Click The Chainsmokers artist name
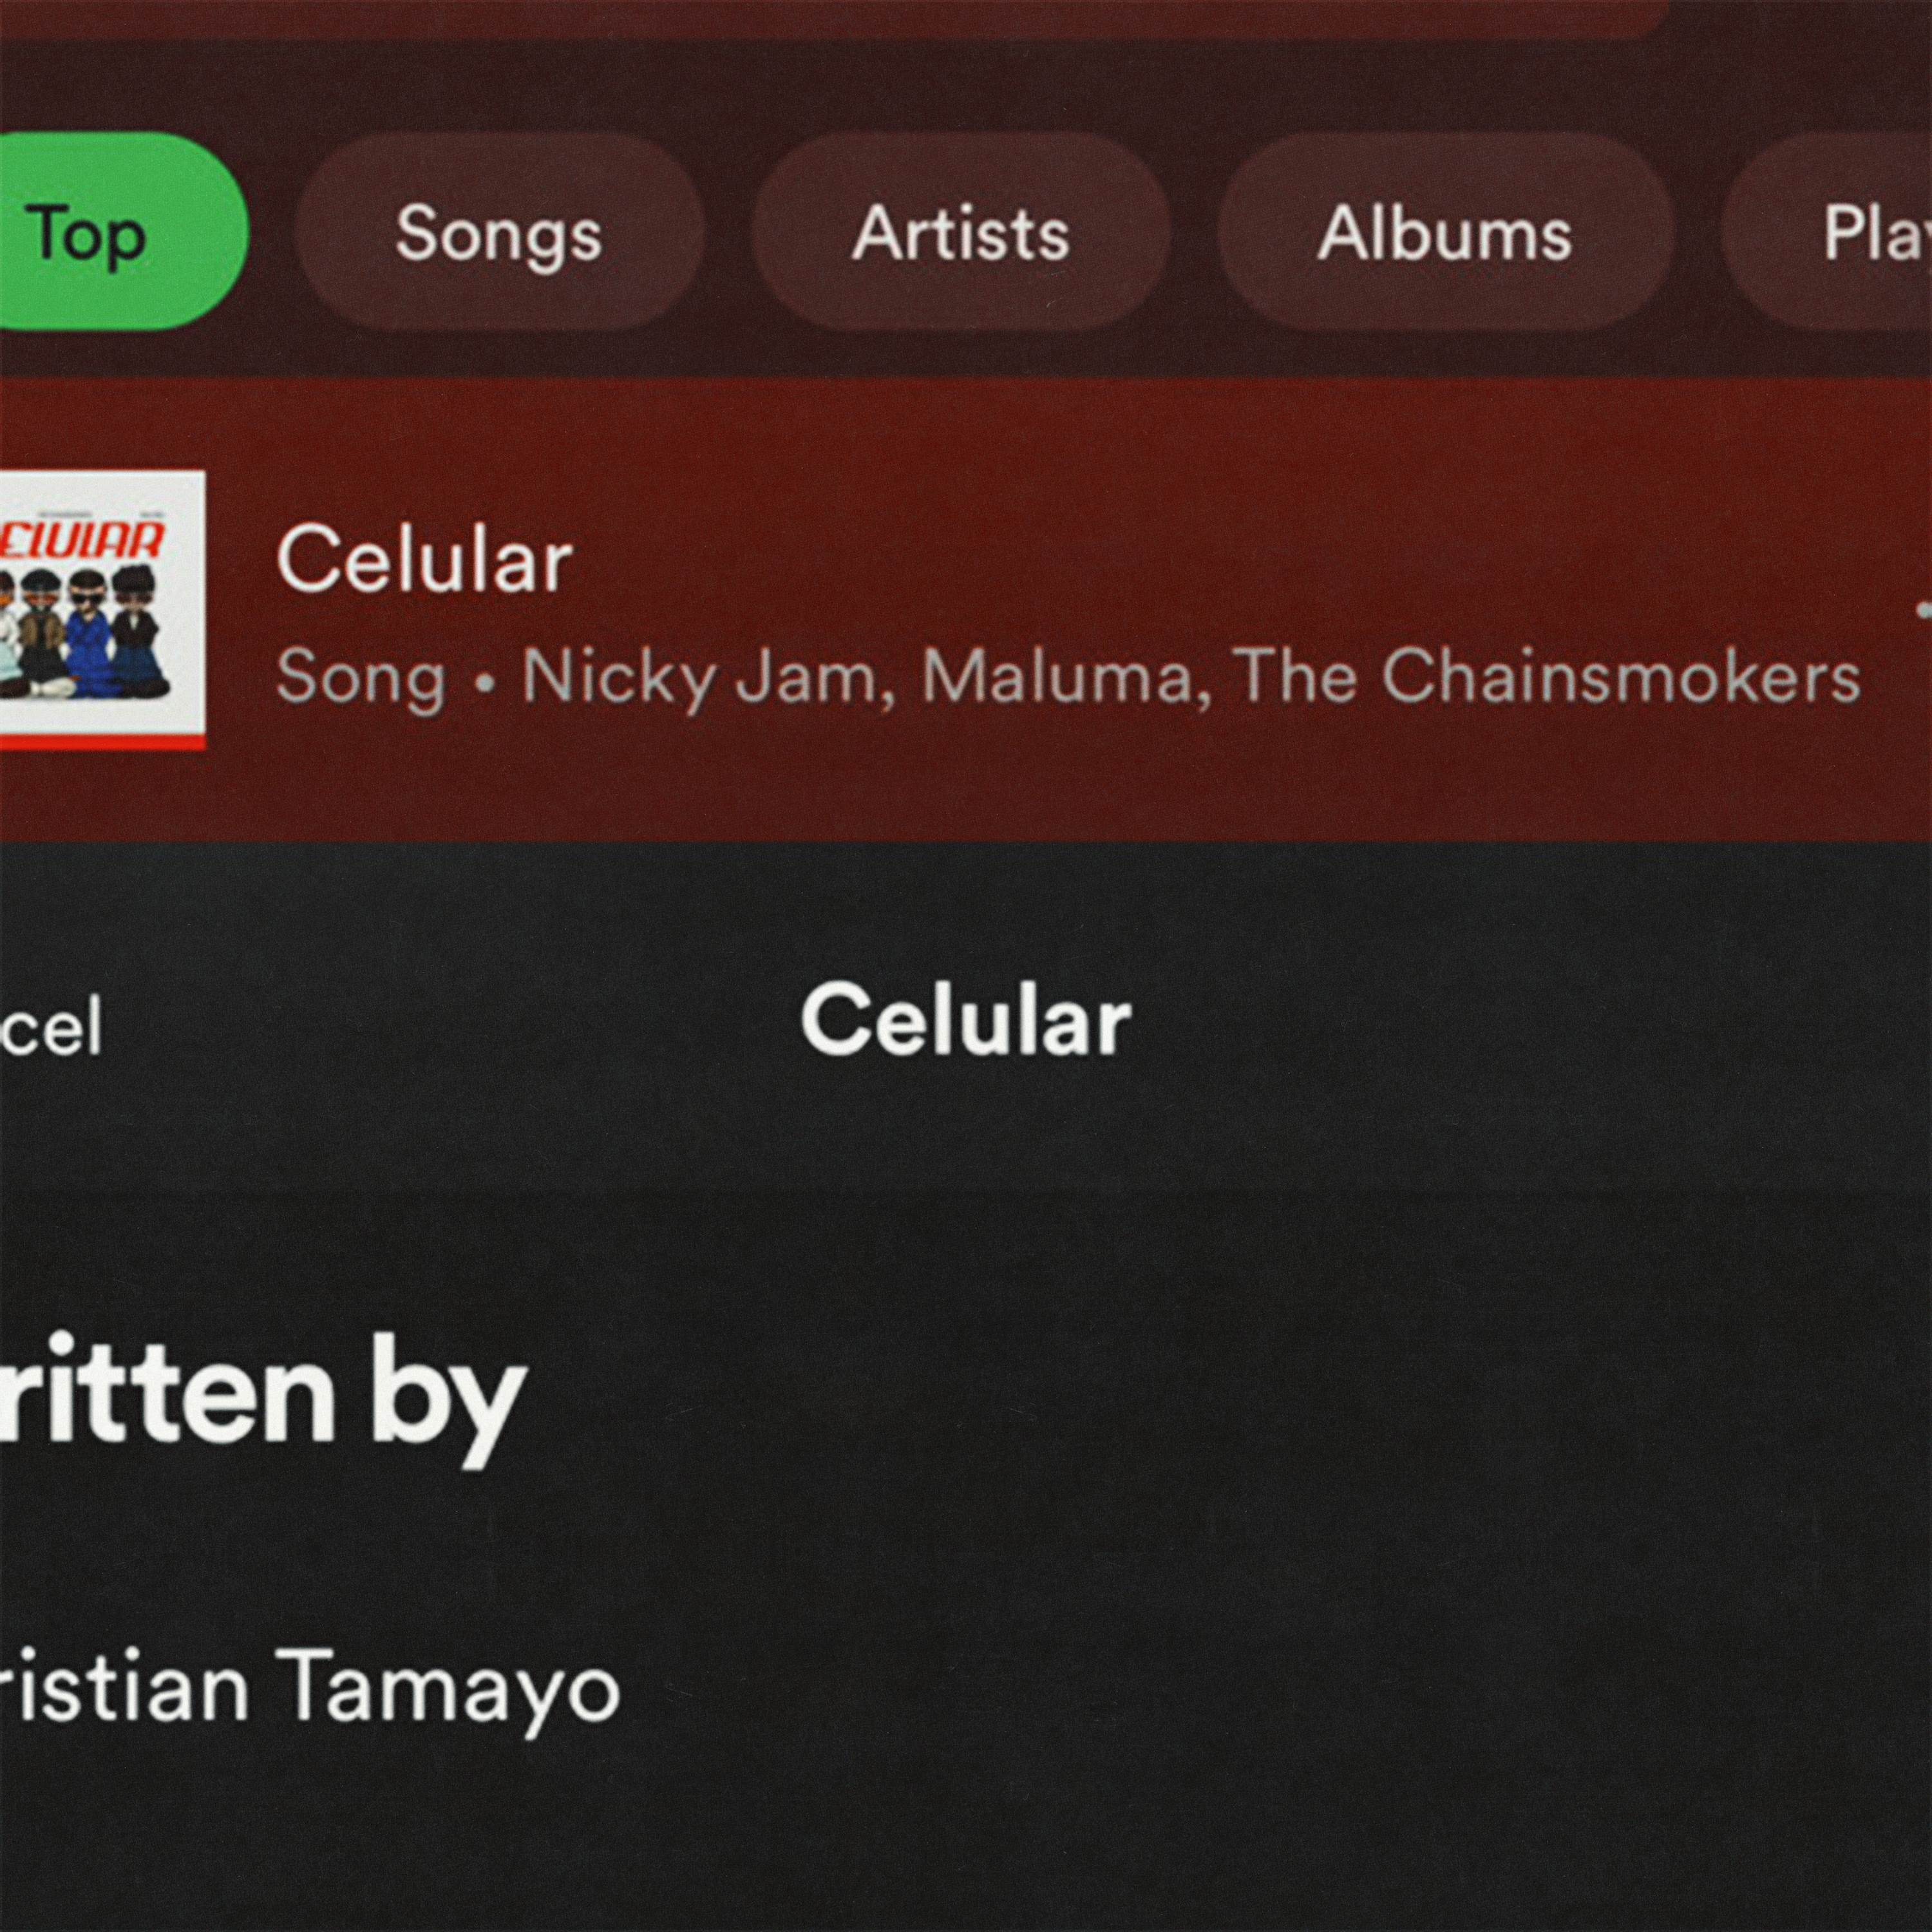Screen dimensions: 1932x1932 1546,677
